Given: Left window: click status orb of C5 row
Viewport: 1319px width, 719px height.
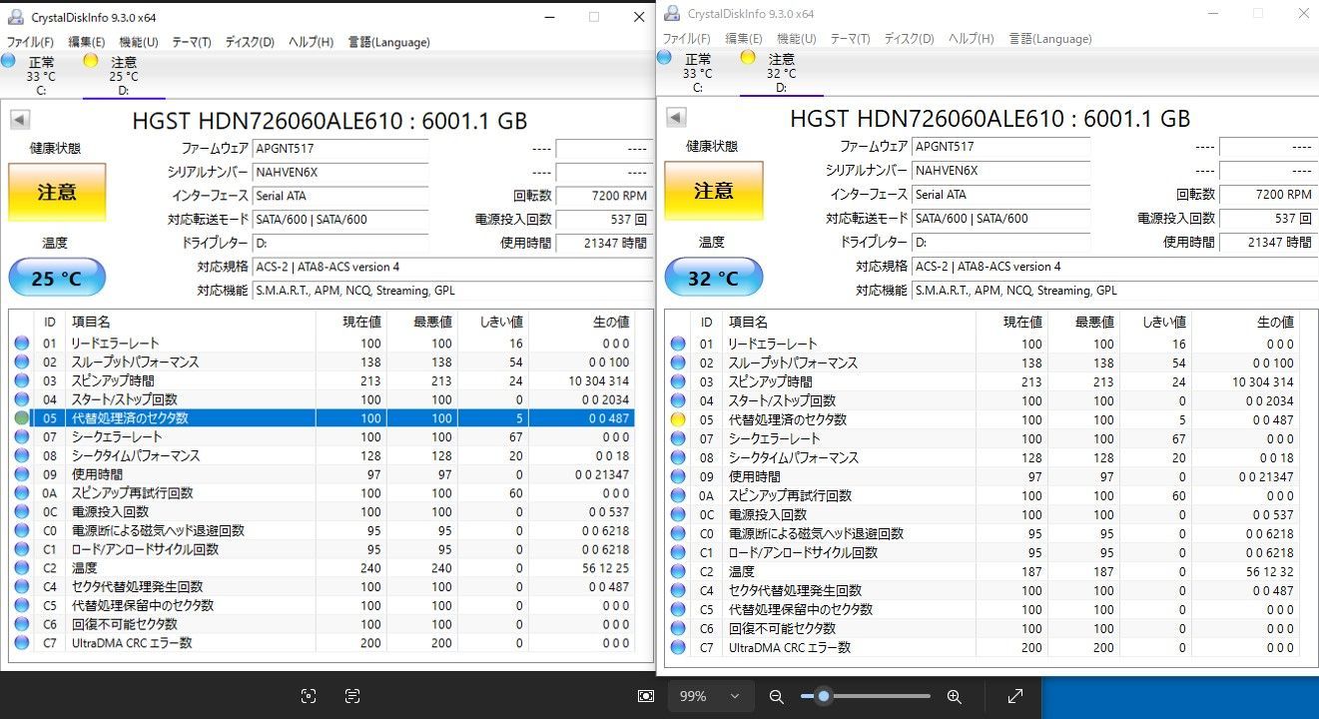Looking at the screenshot, I should (22, 606).
